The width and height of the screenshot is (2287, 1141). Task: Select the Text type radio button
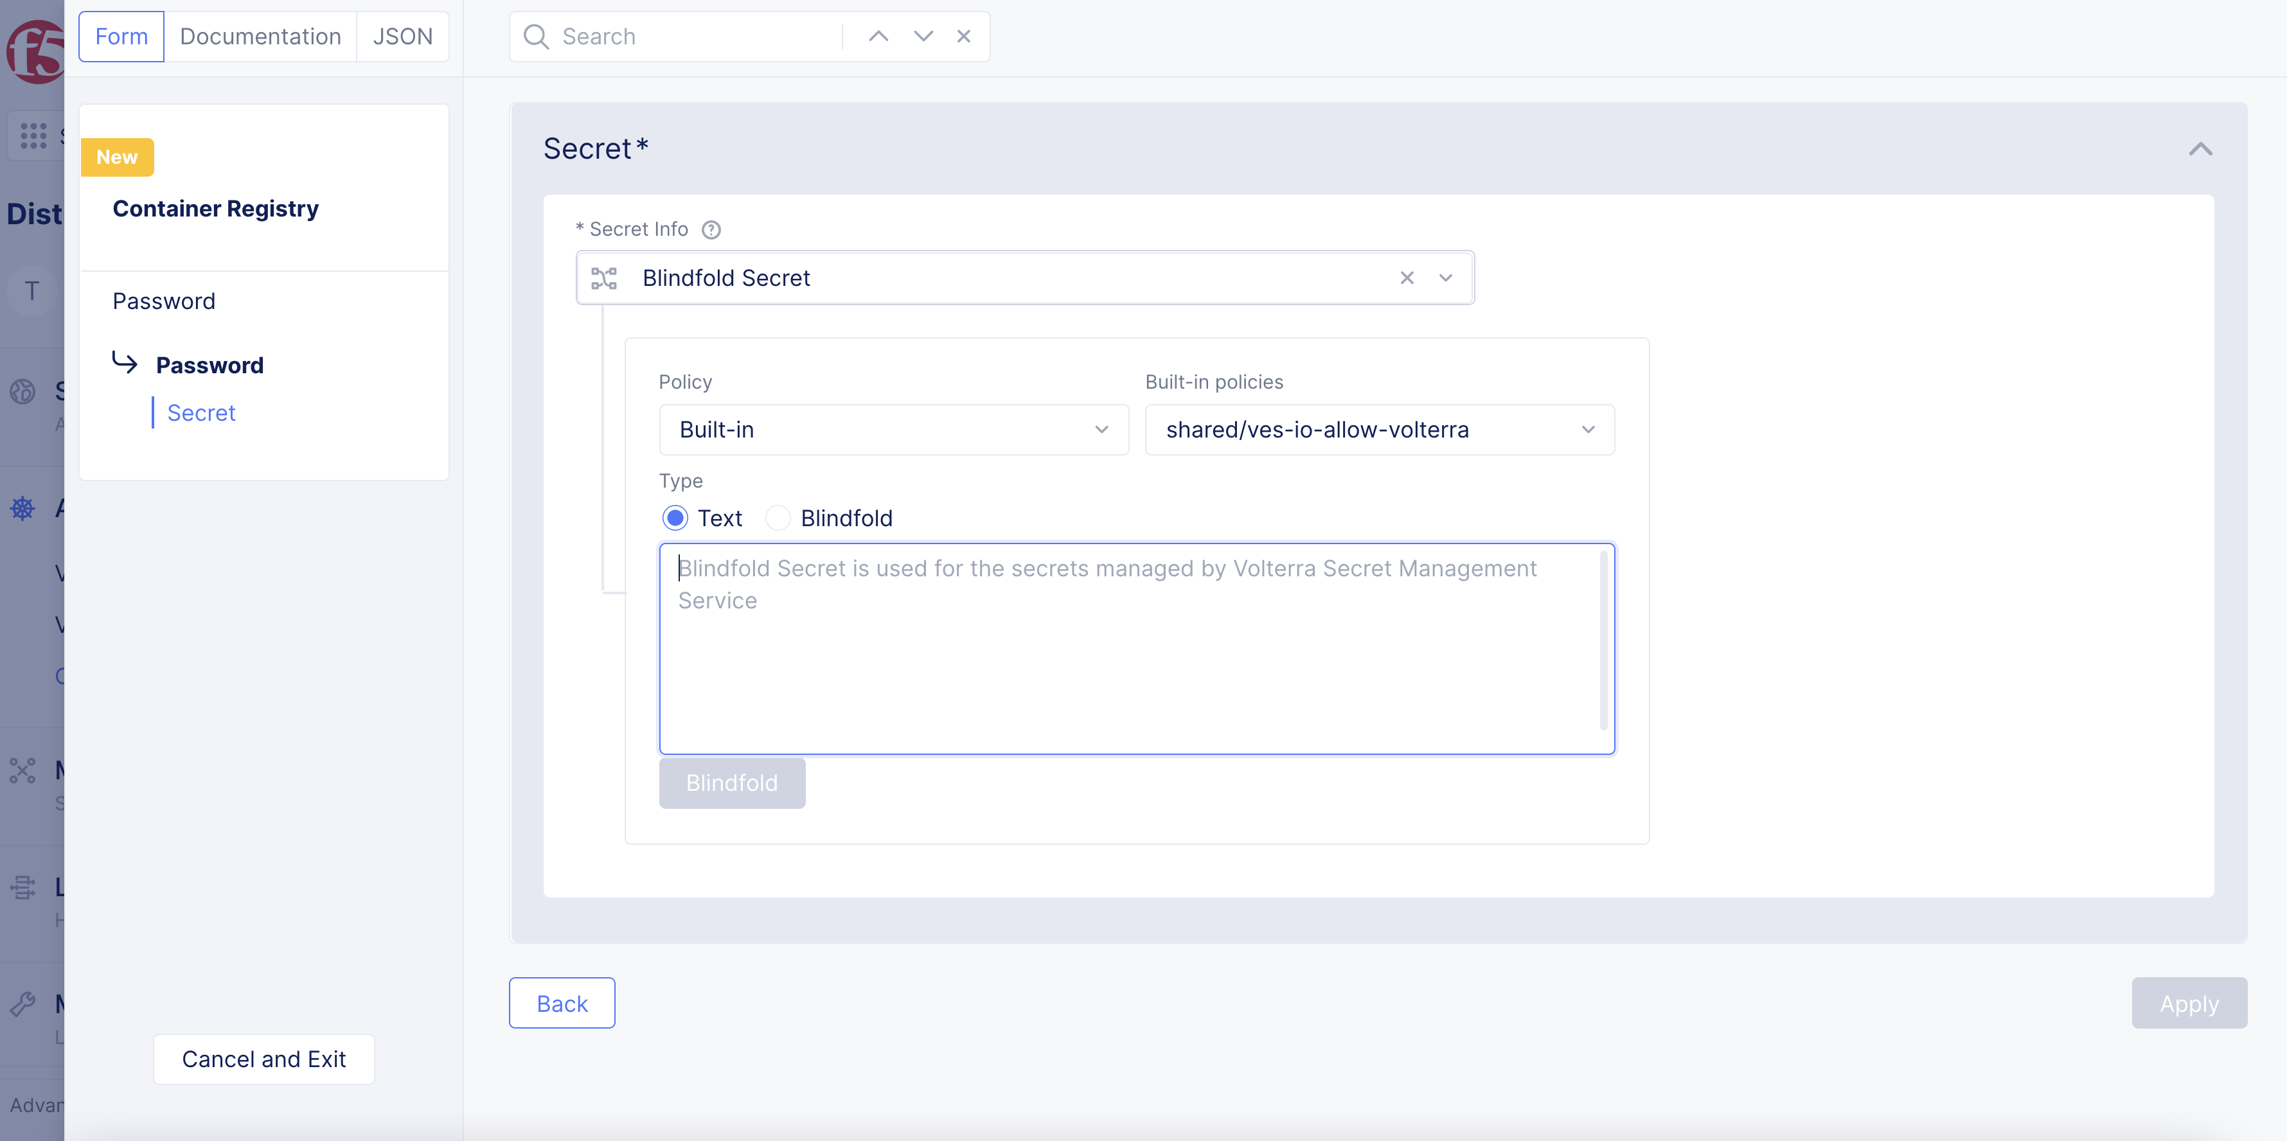[675, 518]
